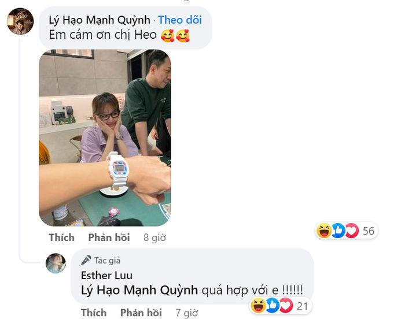Open the 8 giờ timestamp link

click(x=154, y=237)
